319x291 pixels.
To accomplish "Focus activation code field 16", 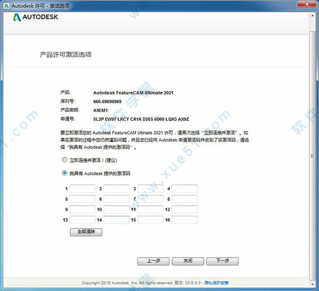I will (184, 220).
